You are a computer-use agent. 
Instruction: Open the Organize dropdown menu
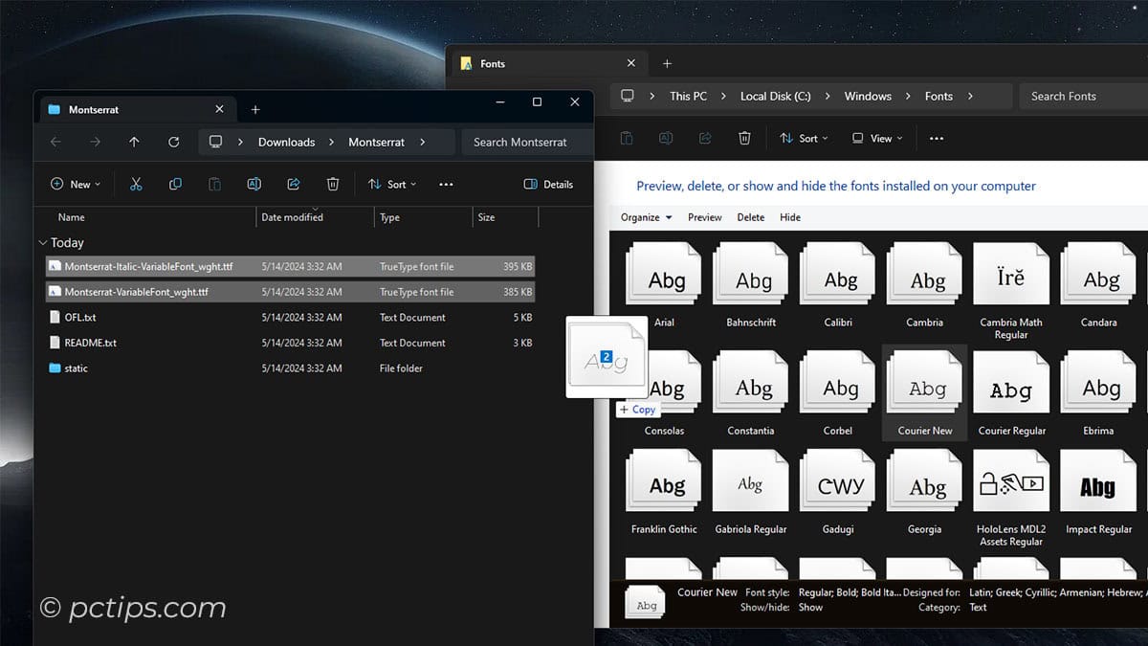coord(645,217)
